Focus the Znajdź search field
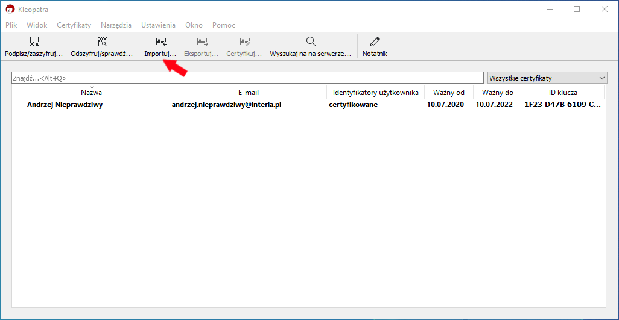The height and width of the screenshot is (320, 619). 247,78
